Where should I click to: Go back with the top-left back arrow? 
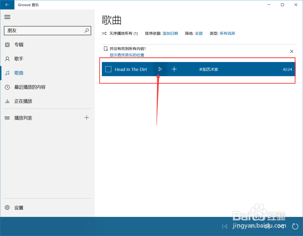point(7,5)
